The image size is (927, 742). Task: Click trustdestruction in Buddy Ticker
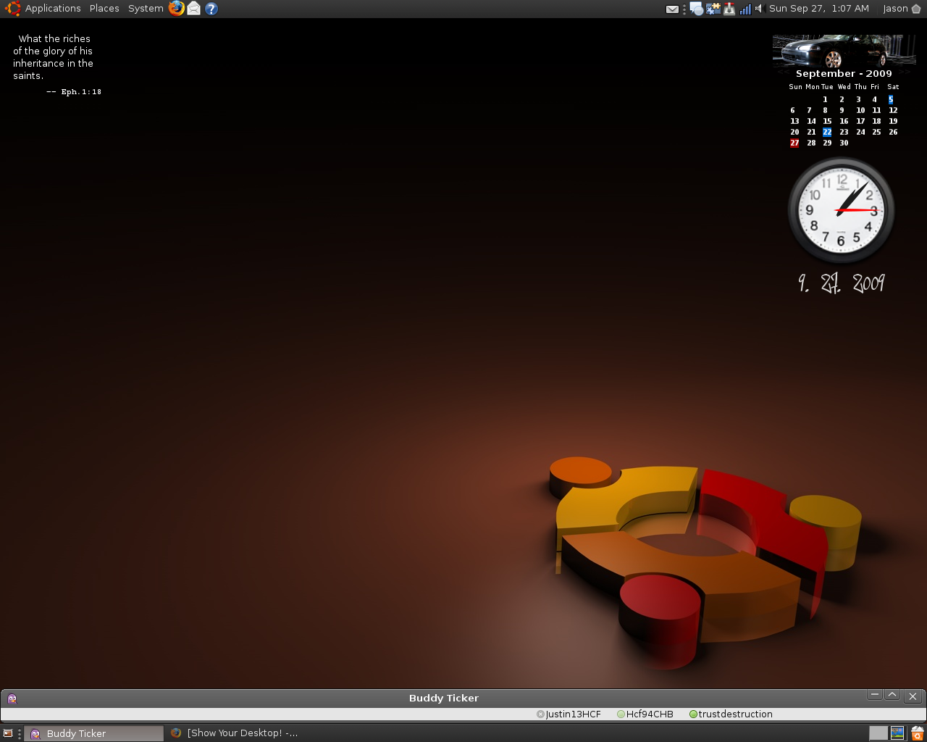coord(735,714)
